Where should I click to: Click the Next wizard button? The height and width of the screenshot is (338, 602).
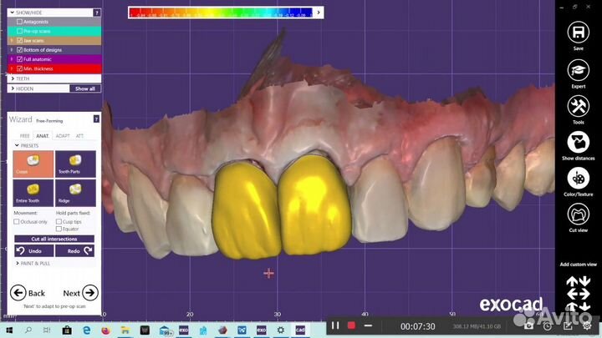[x=81, y=293]
